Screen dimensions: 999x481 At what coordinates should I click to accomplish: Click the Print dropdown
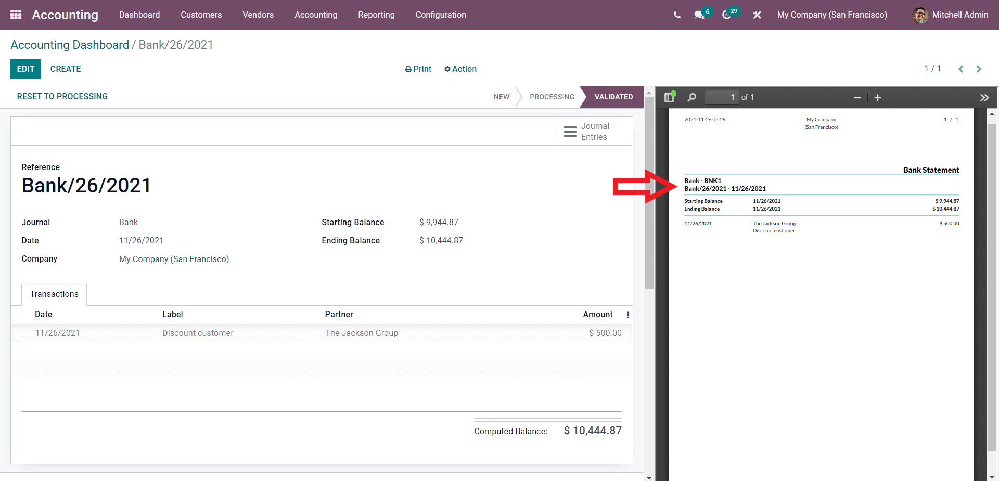click(418, 69)
